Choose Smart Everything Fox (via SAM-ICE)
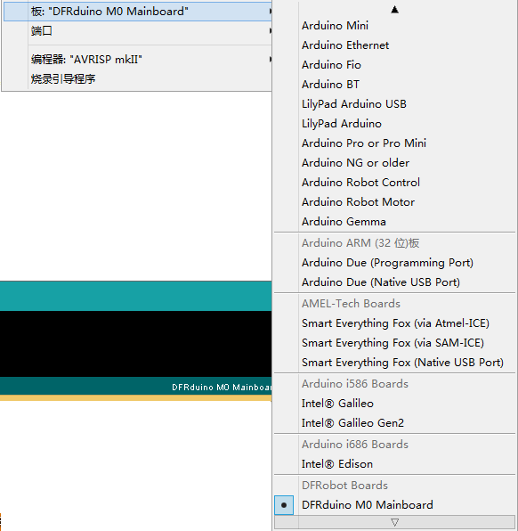The height and width of the screenshot is (531, 518). tap(394, 343)
